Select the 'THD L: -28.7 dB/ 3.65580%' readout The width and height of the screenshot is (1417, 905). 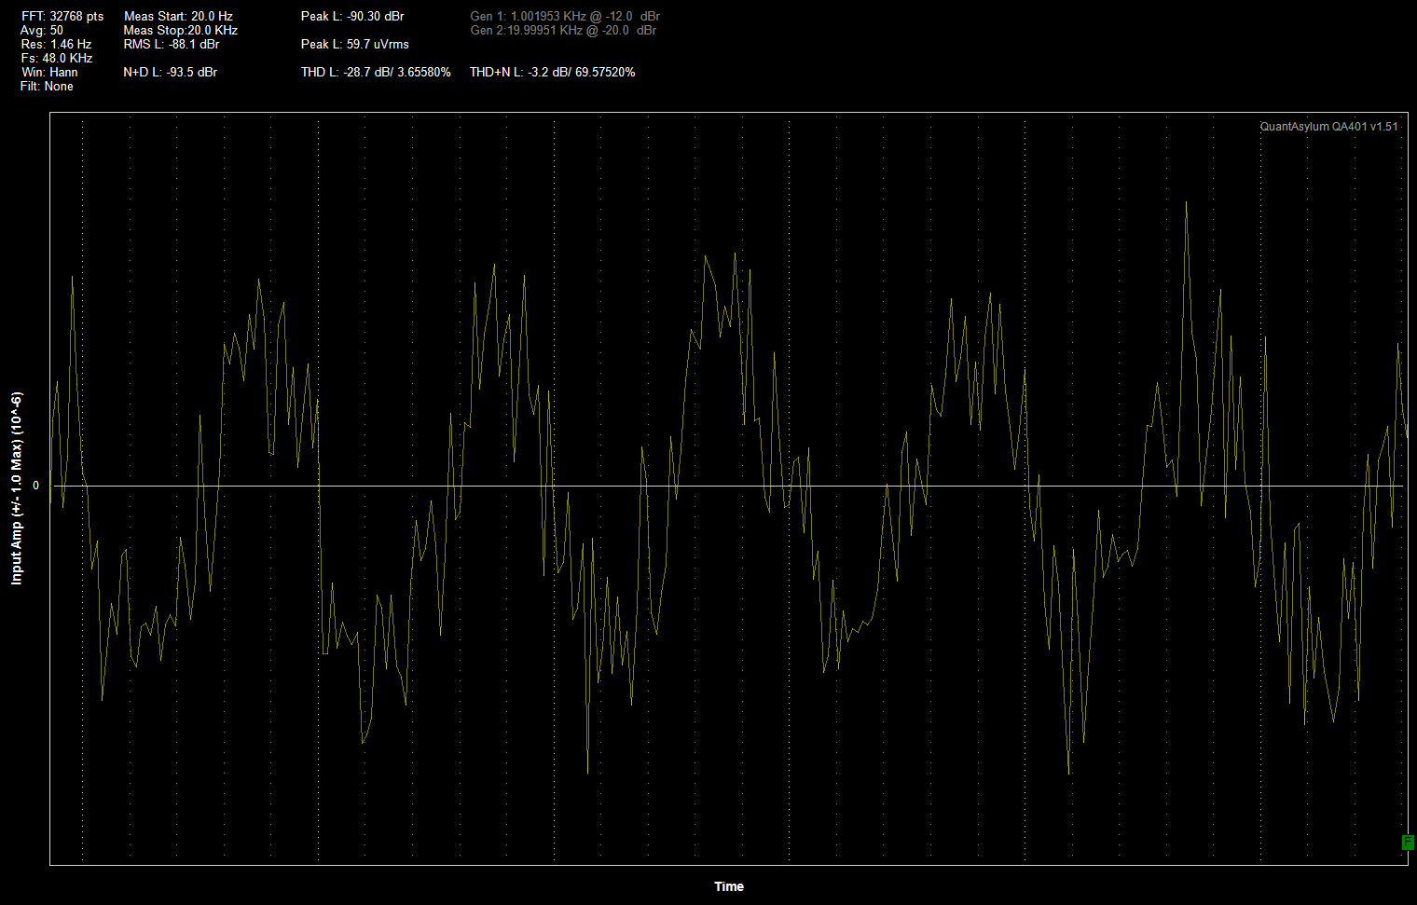coord(376,73)
